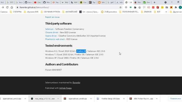Viewport: 182px width, 102px height.
Task: Click the red Ю extension icon
Action: coord(148,7)
